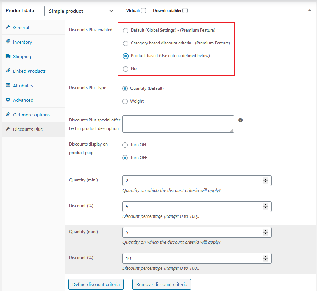Choose Quantity (Default) discount type
Viewport: 317px width, 291px height.
pos(125,89)
